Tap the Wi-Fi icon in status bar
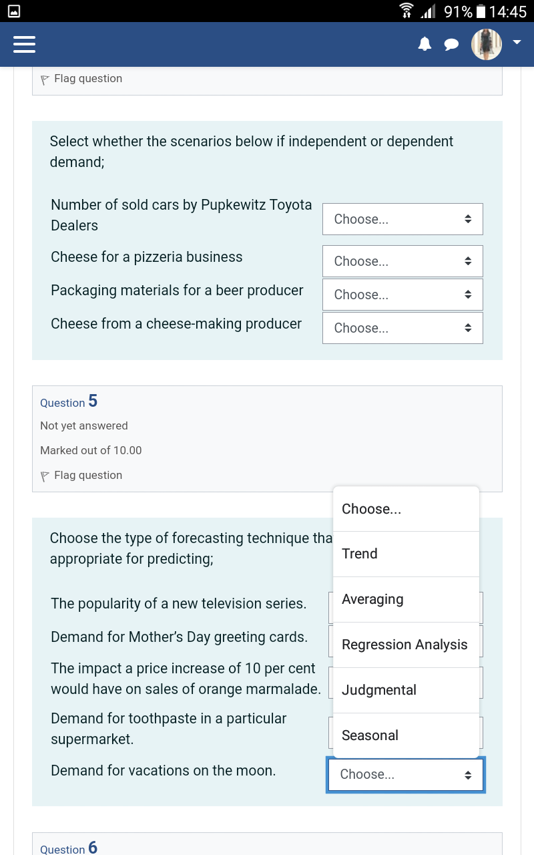Image resolution: width=534 pixels, height=855 pixels. click(x=407, y=11)
